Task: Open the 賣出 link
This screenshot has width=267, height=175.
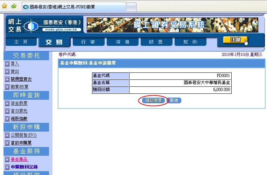Action: click(15, 71)
